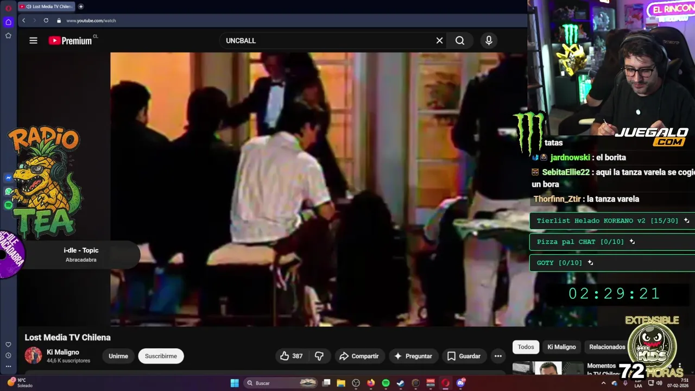Screen dimensions: 695x391
Task: Like the video with 387 likes
Action: coord(292,356)
